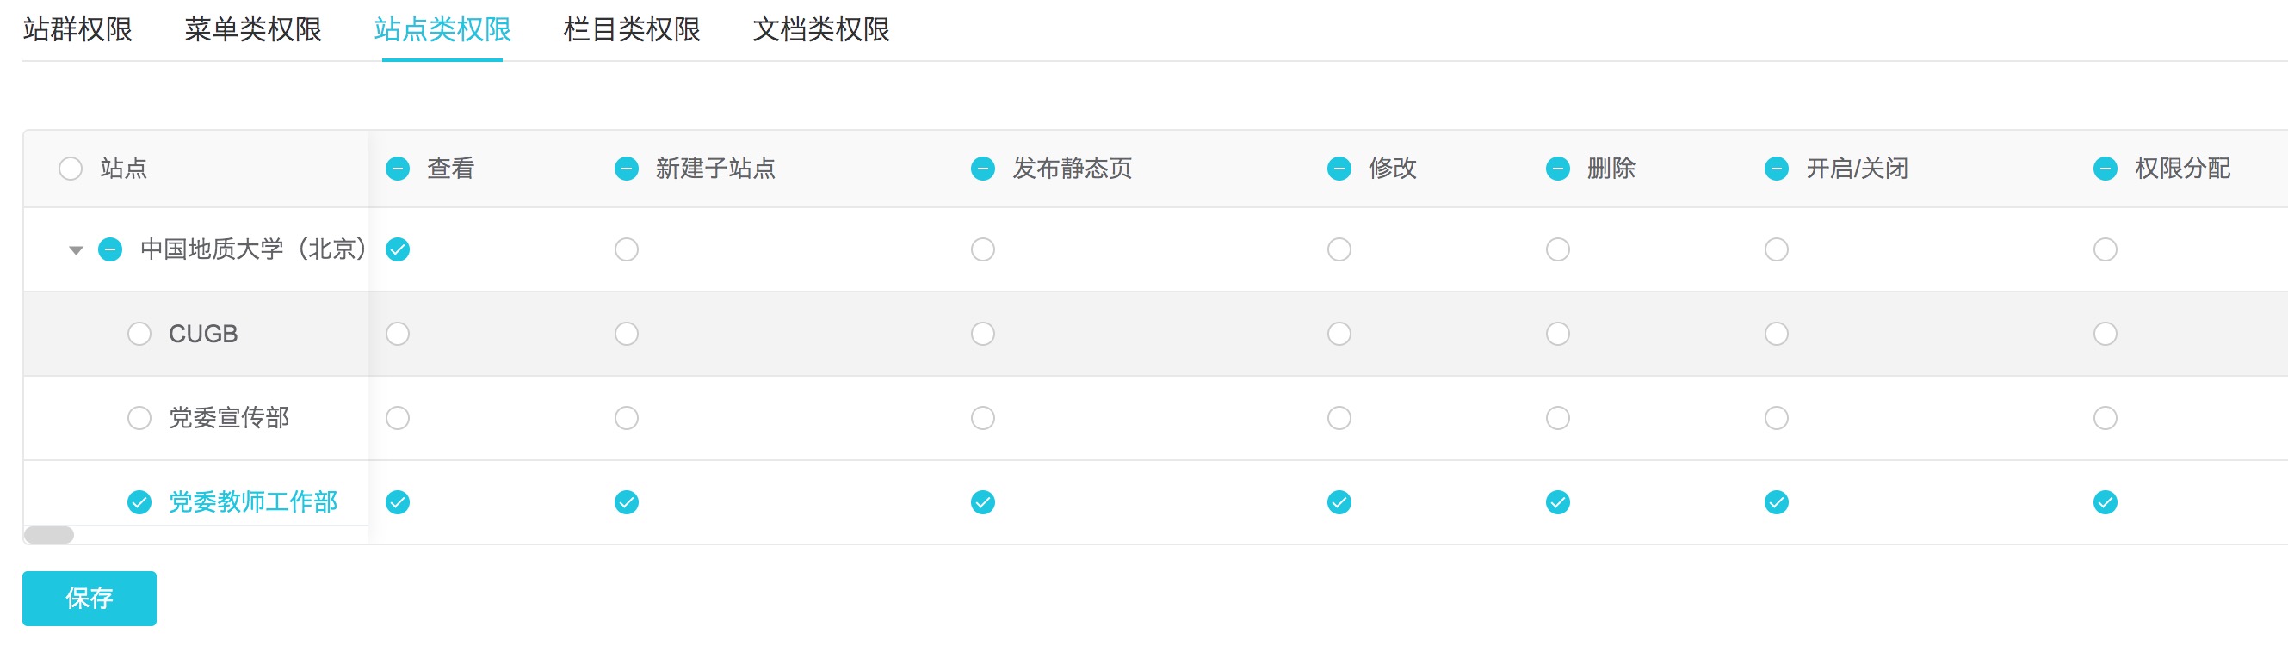Toggle the 删除 column header checkbox
2288x664 pixels.
point(1557,169)
